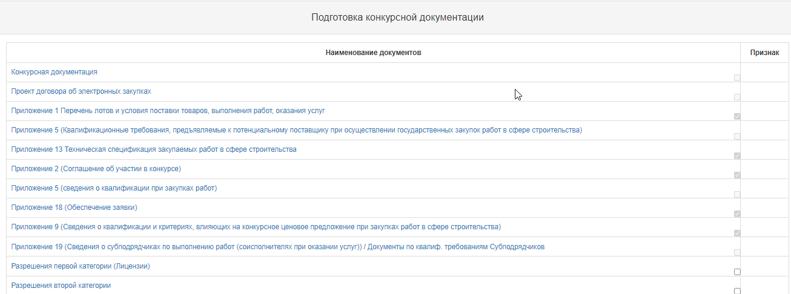Open Приложение 1 Перечень лотов link

click(x=168, y=111)
